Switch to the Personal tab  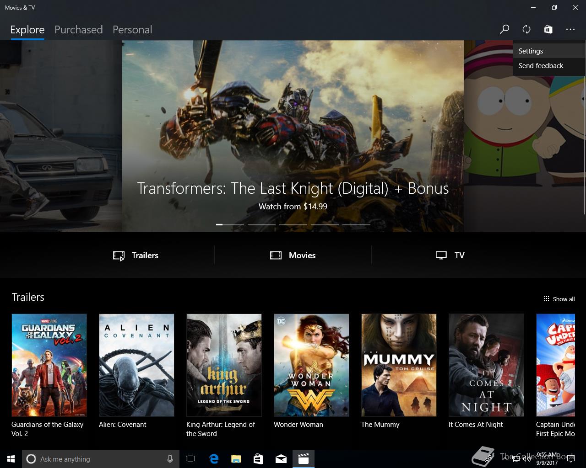click(x=132, y=30)
